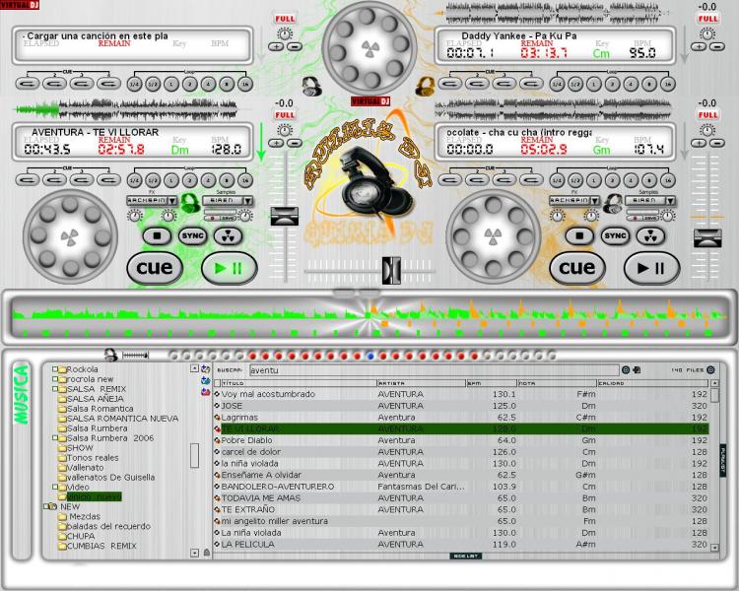Click the Buscar search field containing aventu
The width and height of the screenshot is (739, 591).
[x=434, y=370]
